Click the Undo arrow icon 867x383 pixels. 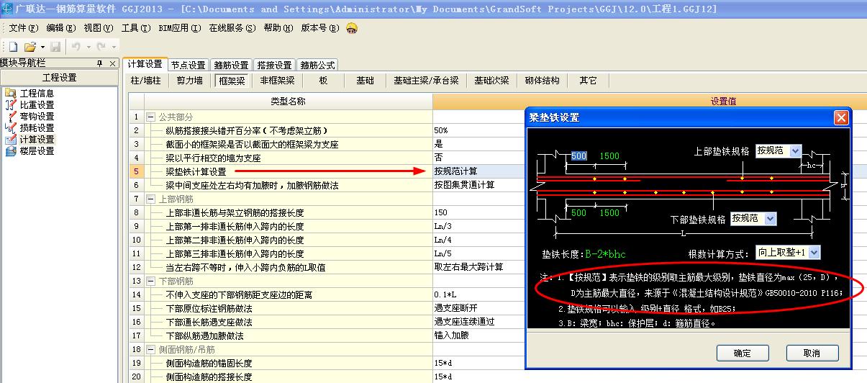pos(76,47)
